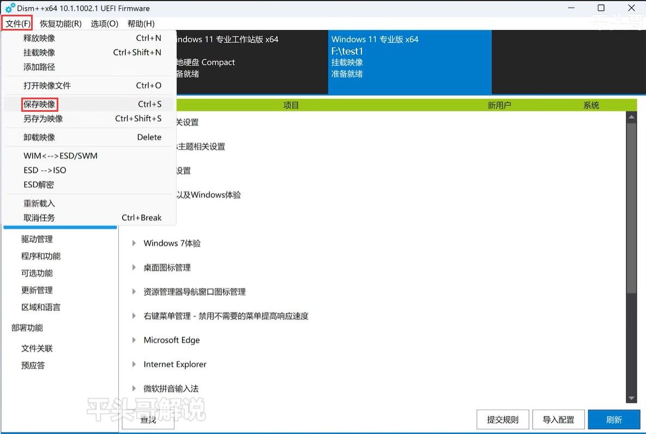Expand the Internet Explorer group

[134, 364]
